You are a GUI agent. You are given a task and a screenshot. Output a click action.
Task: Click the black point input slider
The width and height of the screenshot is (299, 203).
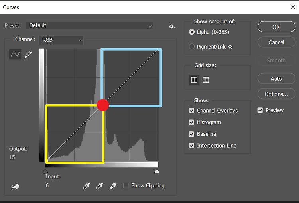[45, 171]
